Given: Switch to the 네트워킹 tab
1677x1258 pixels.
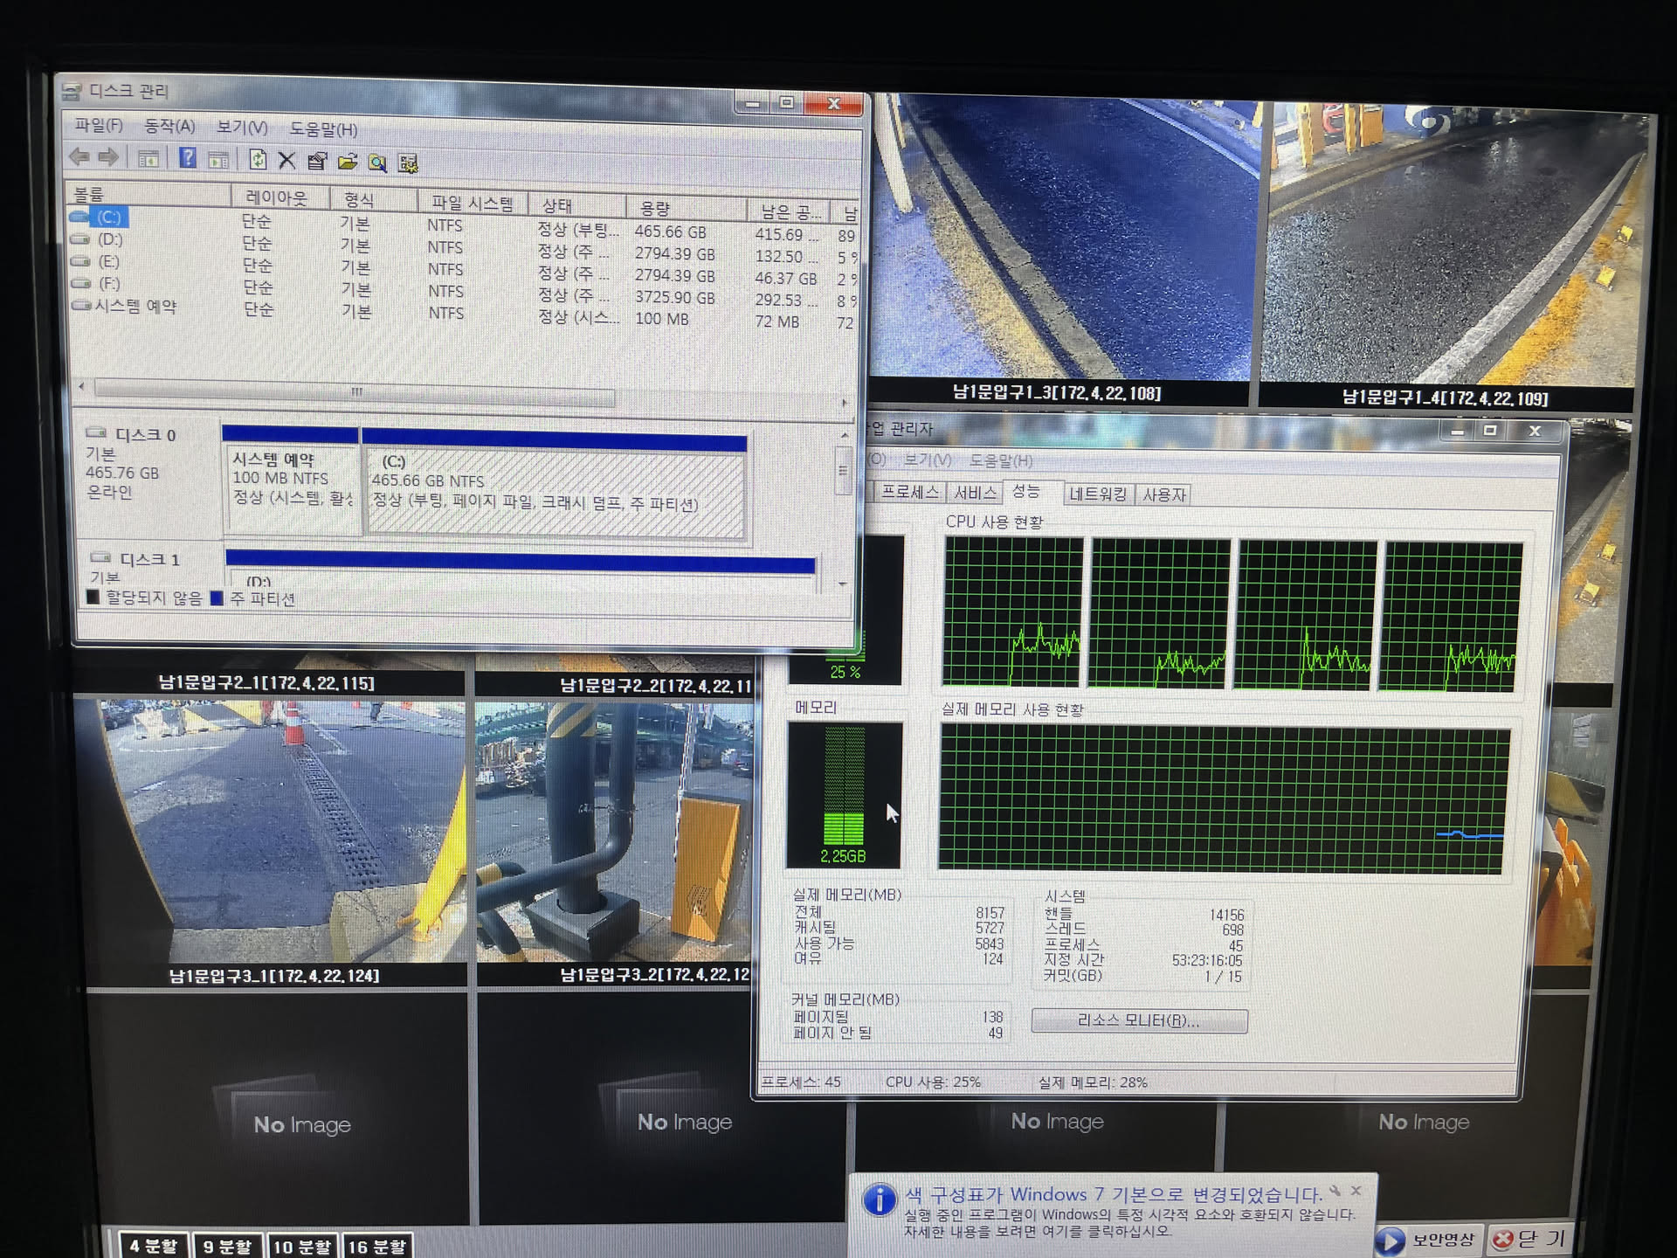Looking at the screenshot, I should click(1098, 494).
